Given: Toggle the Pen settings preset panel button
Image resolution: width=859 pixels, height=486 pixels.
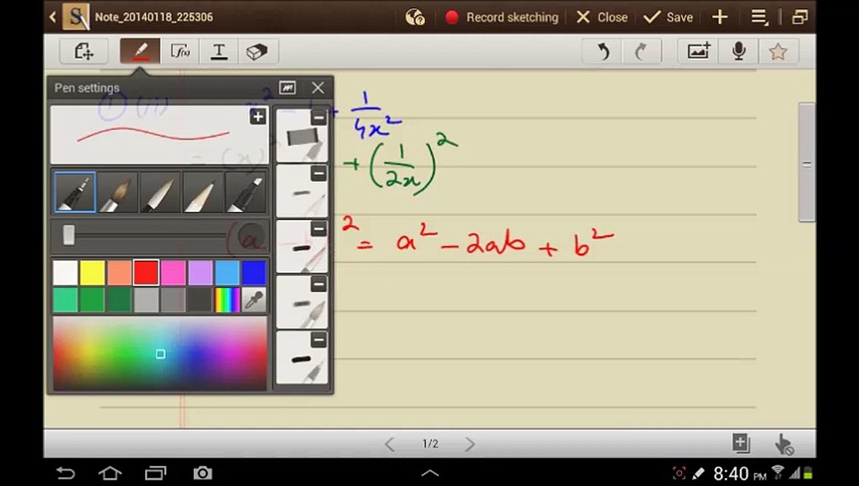Looking at the screenshot, I should tap(287, 88).
